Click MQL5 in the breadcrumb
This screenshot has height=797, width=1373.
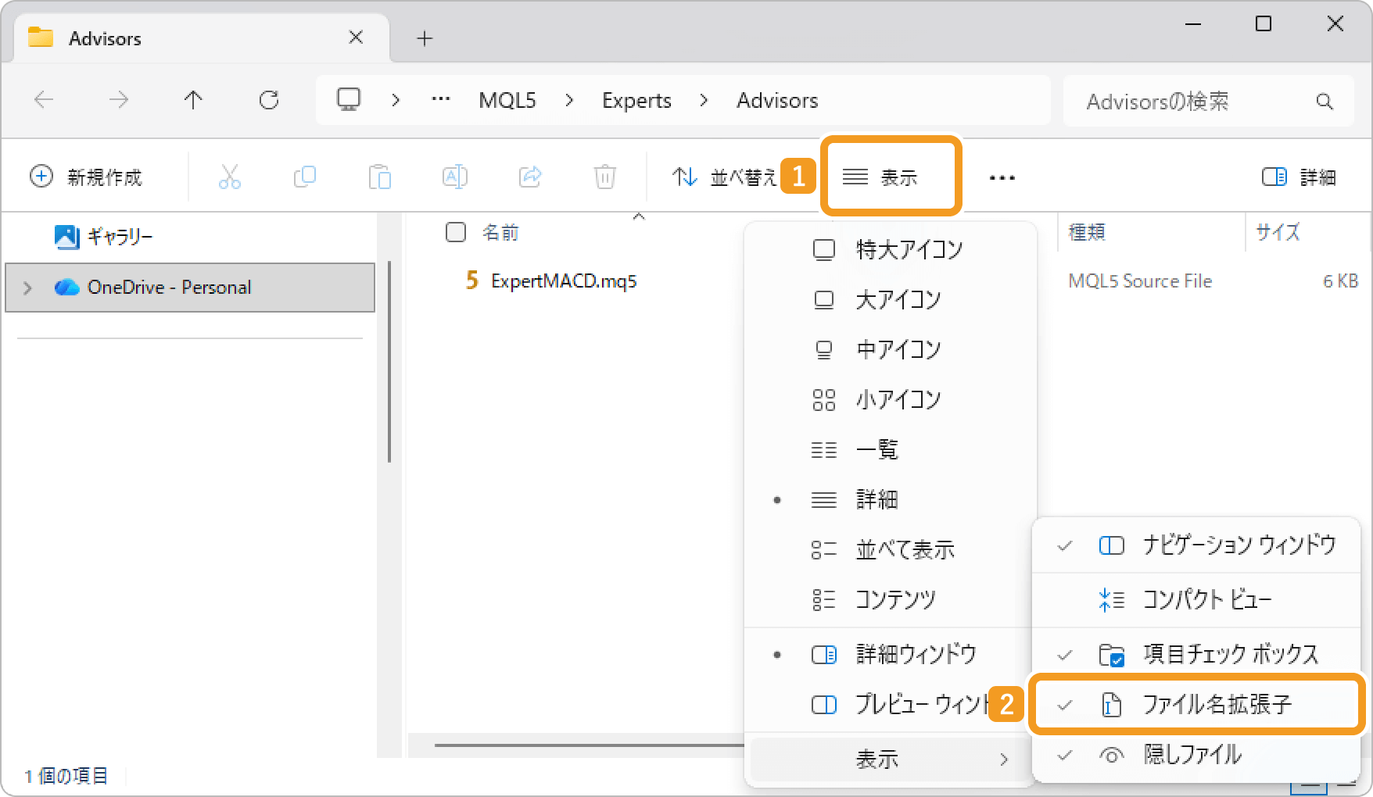tap(507, 101)
